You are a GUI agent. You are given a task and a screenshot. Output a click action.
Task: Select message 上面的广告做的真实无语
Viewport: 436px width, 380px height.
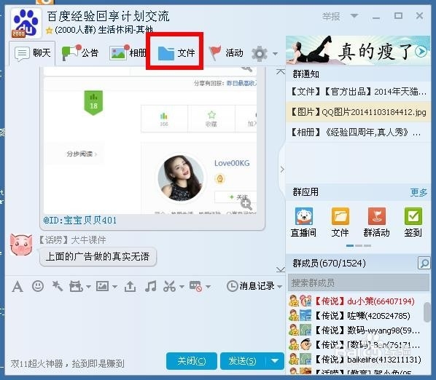tap(98, 256)
